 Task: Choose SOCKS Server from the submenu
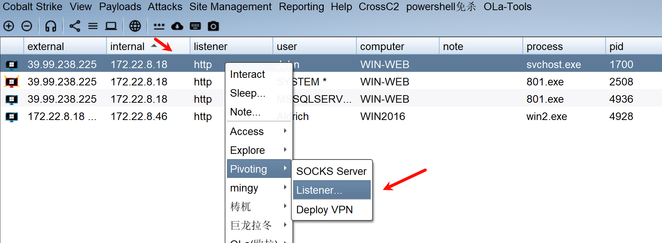pos(331,171)
